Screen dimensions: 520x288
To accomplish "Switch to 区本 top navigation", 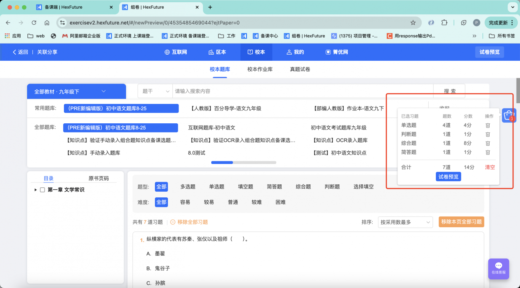I will click(x=217, y=52).
